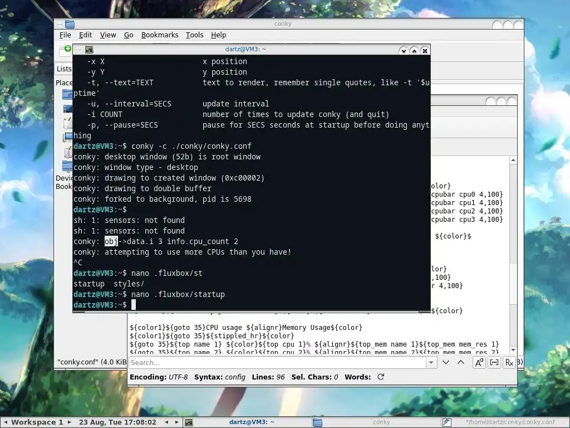
Task: Toggle match case in the editor search bar
Action: coord(479,362)
